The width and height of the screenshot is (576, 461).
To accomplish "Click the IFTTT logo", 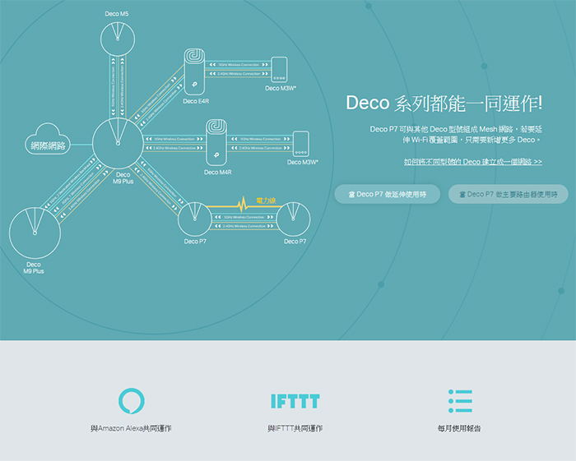I will [x=295, y=401].
